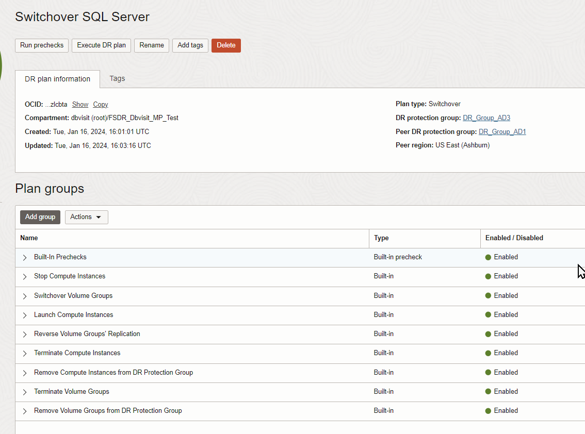585x434 pixels.
Task: Open the DR_Group_AD3 protection group link
Action: pos(486,118)
